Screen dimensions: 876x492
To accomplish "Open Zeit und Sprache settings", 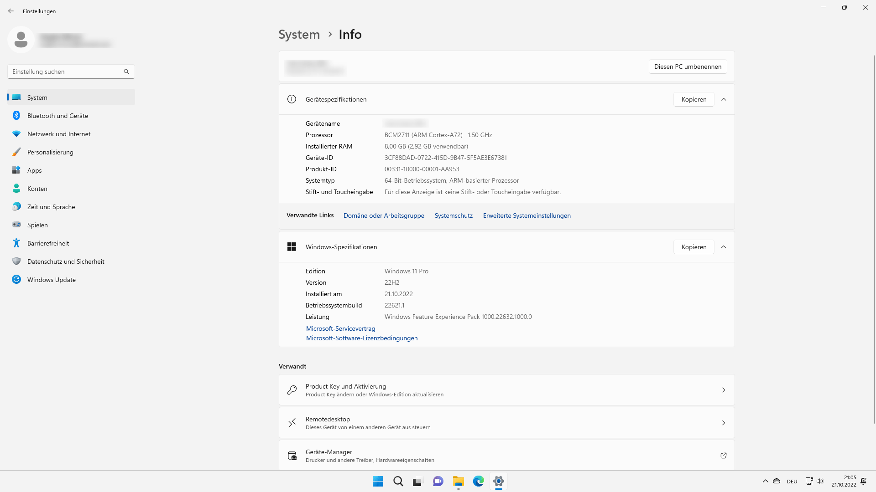I will [71, 207].
